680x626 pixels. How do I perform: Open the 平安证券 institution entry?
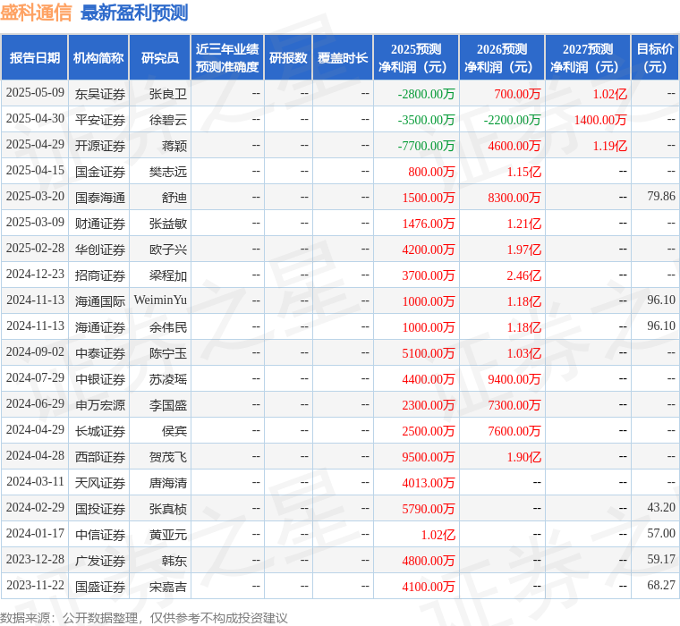(x=100, y=119)
